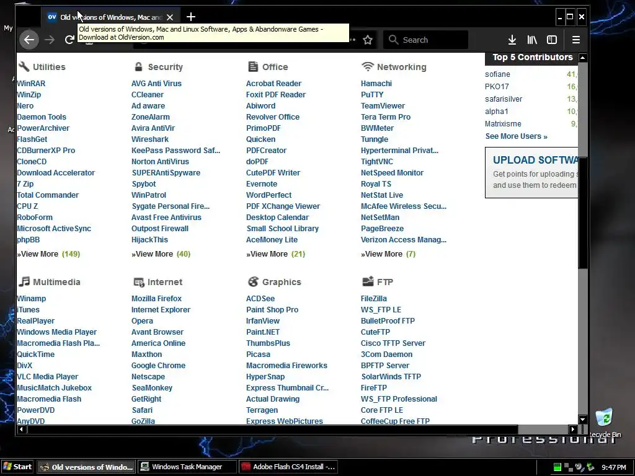Image resolution: width=635 pixels, height=476 pixels.
Task: Switch to Adobe Flash CS4 Install in taskbar
Action: (x=288, y=467)
